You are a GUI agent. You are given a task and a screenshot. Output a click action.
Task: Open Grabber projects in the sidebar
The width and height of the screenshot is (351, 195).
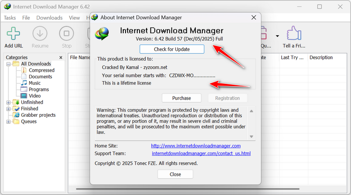click(38, 115)
